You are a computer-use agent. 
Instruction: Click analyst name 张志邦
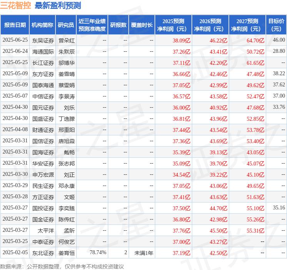click(x=67, y=164)
